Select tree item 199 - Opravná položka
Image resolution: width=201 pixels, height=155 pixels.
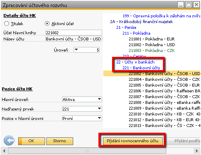[x=161, y=16]
